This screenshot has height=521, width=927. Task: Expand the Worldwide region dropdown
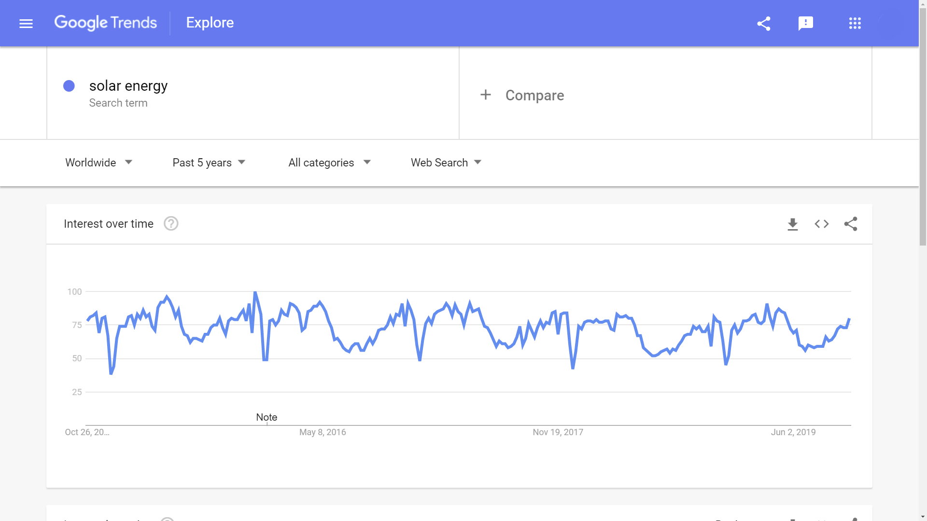pos(98,163)
